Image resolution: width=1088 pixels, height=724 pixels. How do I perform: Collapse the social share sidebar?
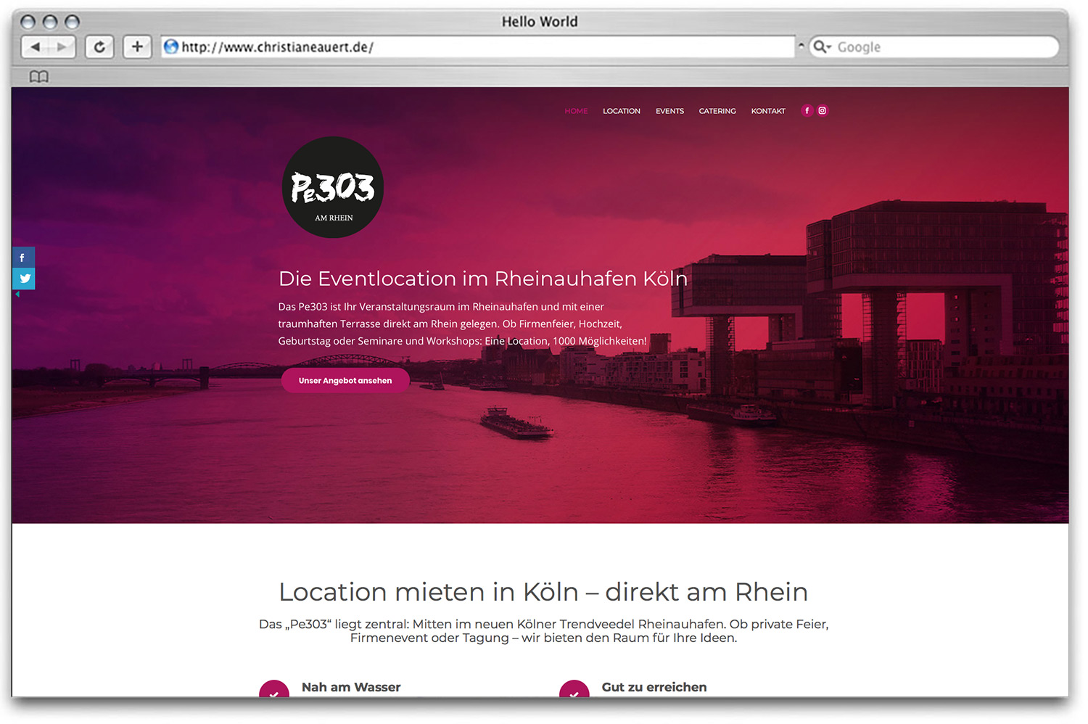point(17,293)
